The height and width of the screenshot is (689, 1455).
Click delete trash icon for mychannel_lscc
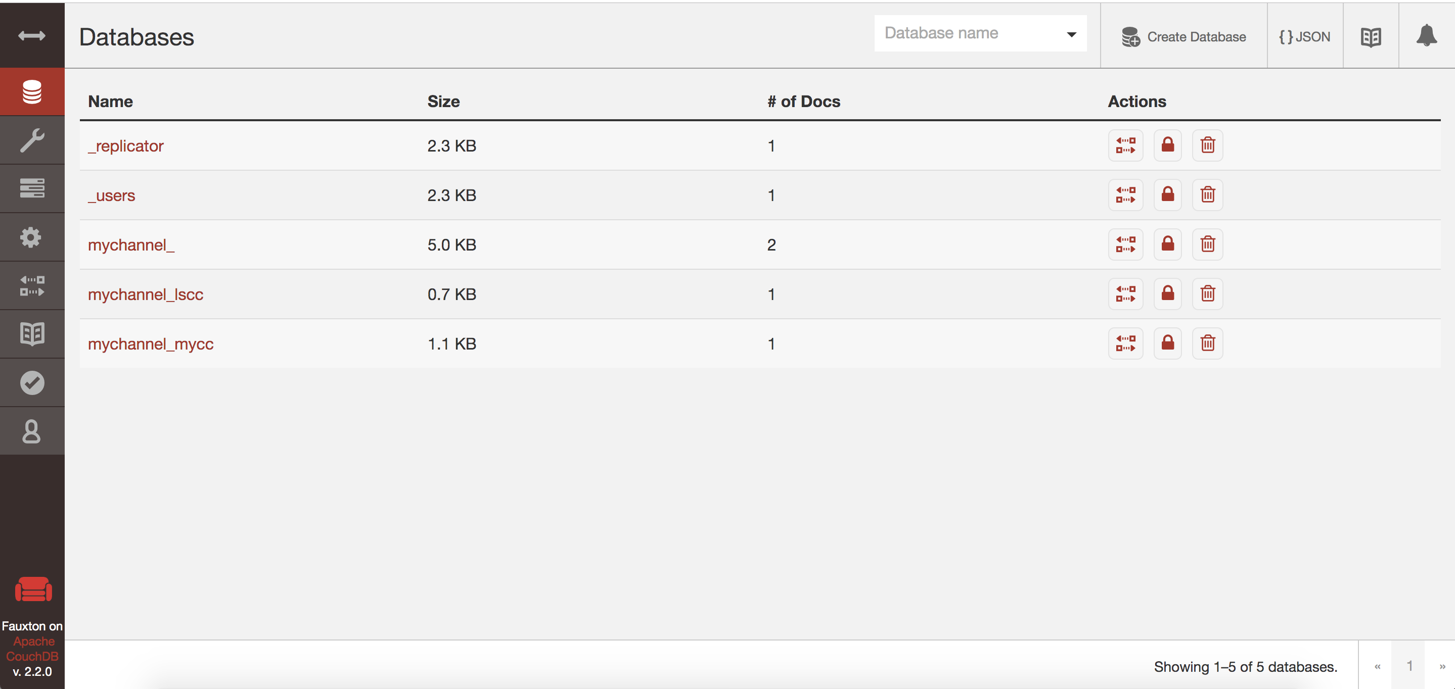tap(1207, 294)
